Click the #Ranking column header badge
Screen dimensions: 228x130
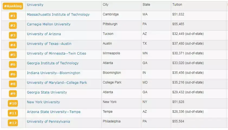coord(13,6)
